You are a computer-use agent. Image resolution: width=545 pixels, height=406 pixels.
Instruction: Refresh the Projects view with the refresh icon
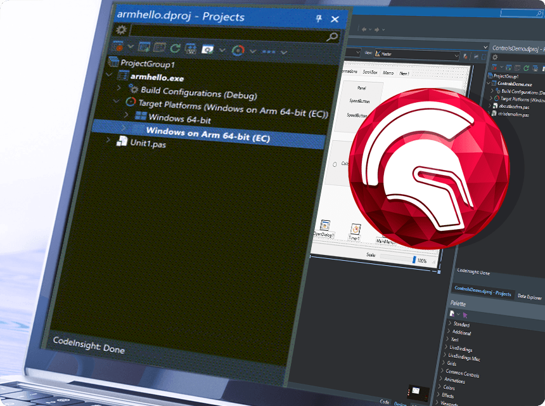[174, 48]
